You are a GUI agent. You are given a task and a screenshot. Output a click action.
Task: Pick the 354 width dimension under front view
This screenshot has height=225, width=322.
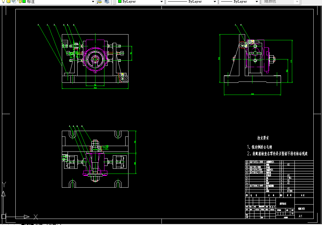coord(95,88)
